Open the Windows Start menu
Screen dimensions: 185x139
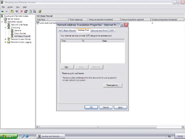9,136
